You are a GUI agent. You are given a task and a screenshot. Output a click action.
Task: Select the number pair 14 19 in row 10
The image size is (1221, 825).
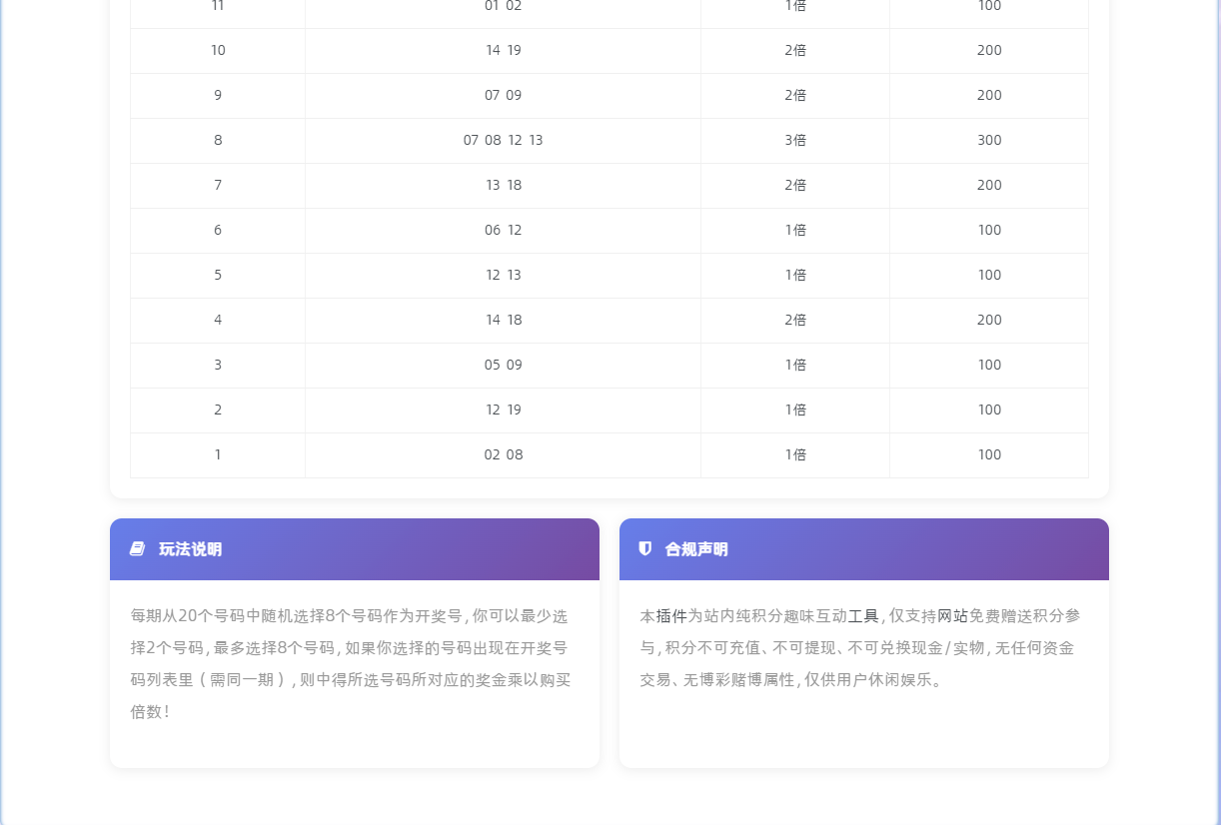click(503, 50)
